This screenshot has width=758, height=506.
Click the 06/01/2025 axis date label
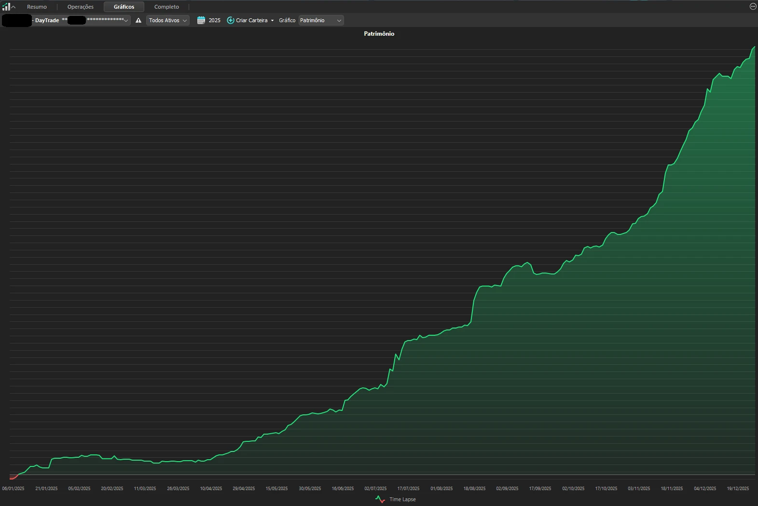13,488
